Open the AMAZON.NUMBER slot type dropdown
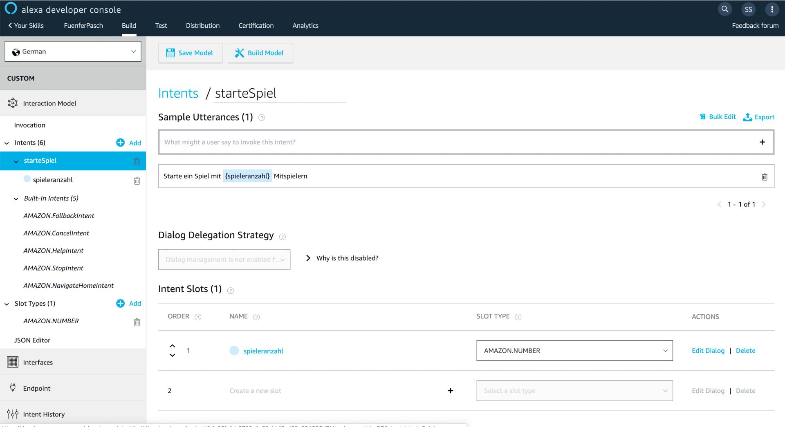The width and height of the screenshot is (785, 427). (x=574, y=351)
